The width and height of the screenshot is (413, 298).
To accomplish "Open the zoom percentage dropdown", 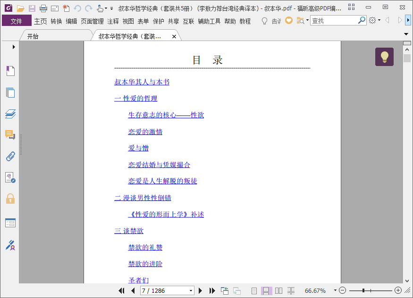I will point(335,290).
